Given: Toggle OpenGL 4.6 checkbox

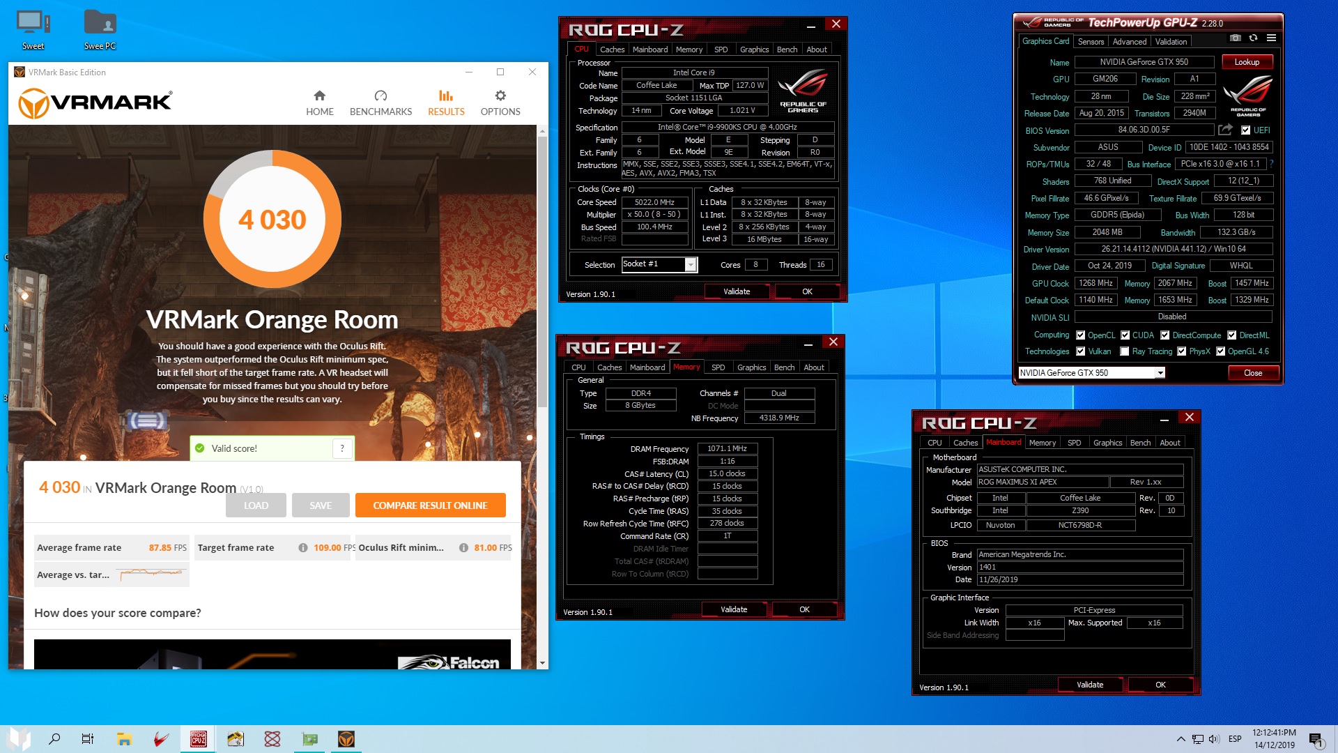Looking at the screenshot, I should [1220, 351].
